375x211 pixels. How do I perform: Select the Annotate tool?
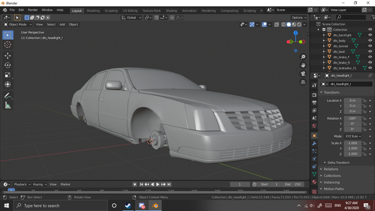click(x=8, y=96)
